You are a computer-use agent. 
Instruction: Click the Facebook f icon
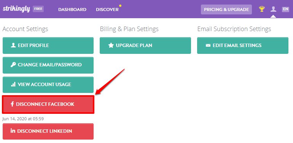pyautogui.click(x=12, y=104)
